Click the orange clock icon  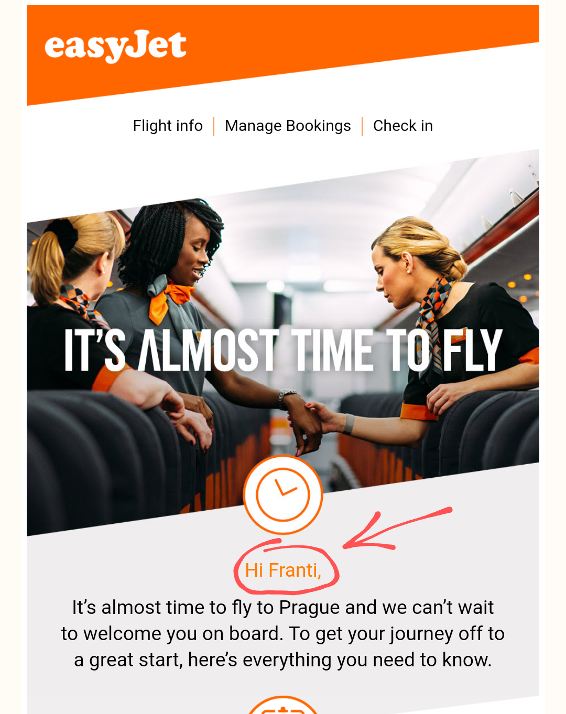coord(283,495)
